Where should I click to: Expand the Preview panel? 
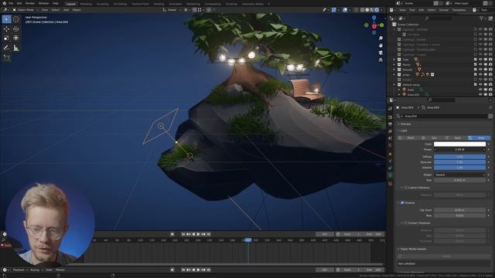[405, 124]
